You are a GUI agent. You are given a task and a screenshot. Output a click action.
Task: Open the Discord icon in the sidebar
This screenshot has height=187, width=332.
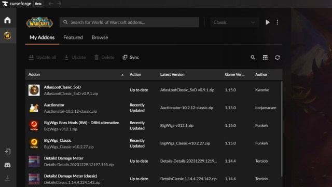[7, 165]
